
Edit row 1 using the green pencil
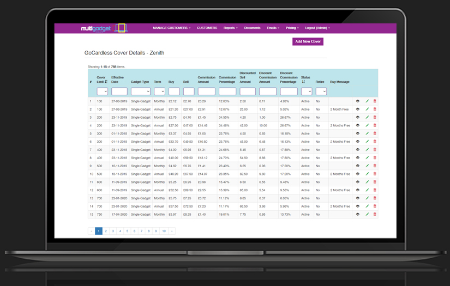(x=367, y=101)
